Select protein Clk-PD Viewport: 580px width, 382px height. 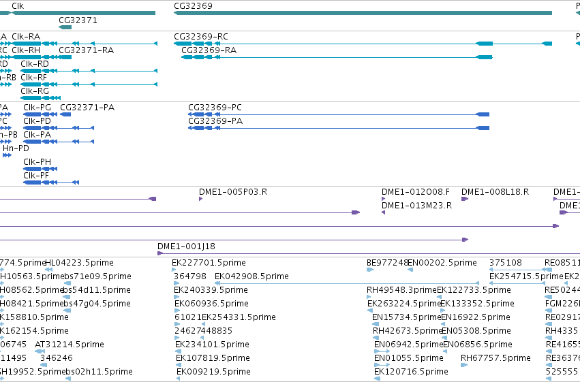coord(37,121)
